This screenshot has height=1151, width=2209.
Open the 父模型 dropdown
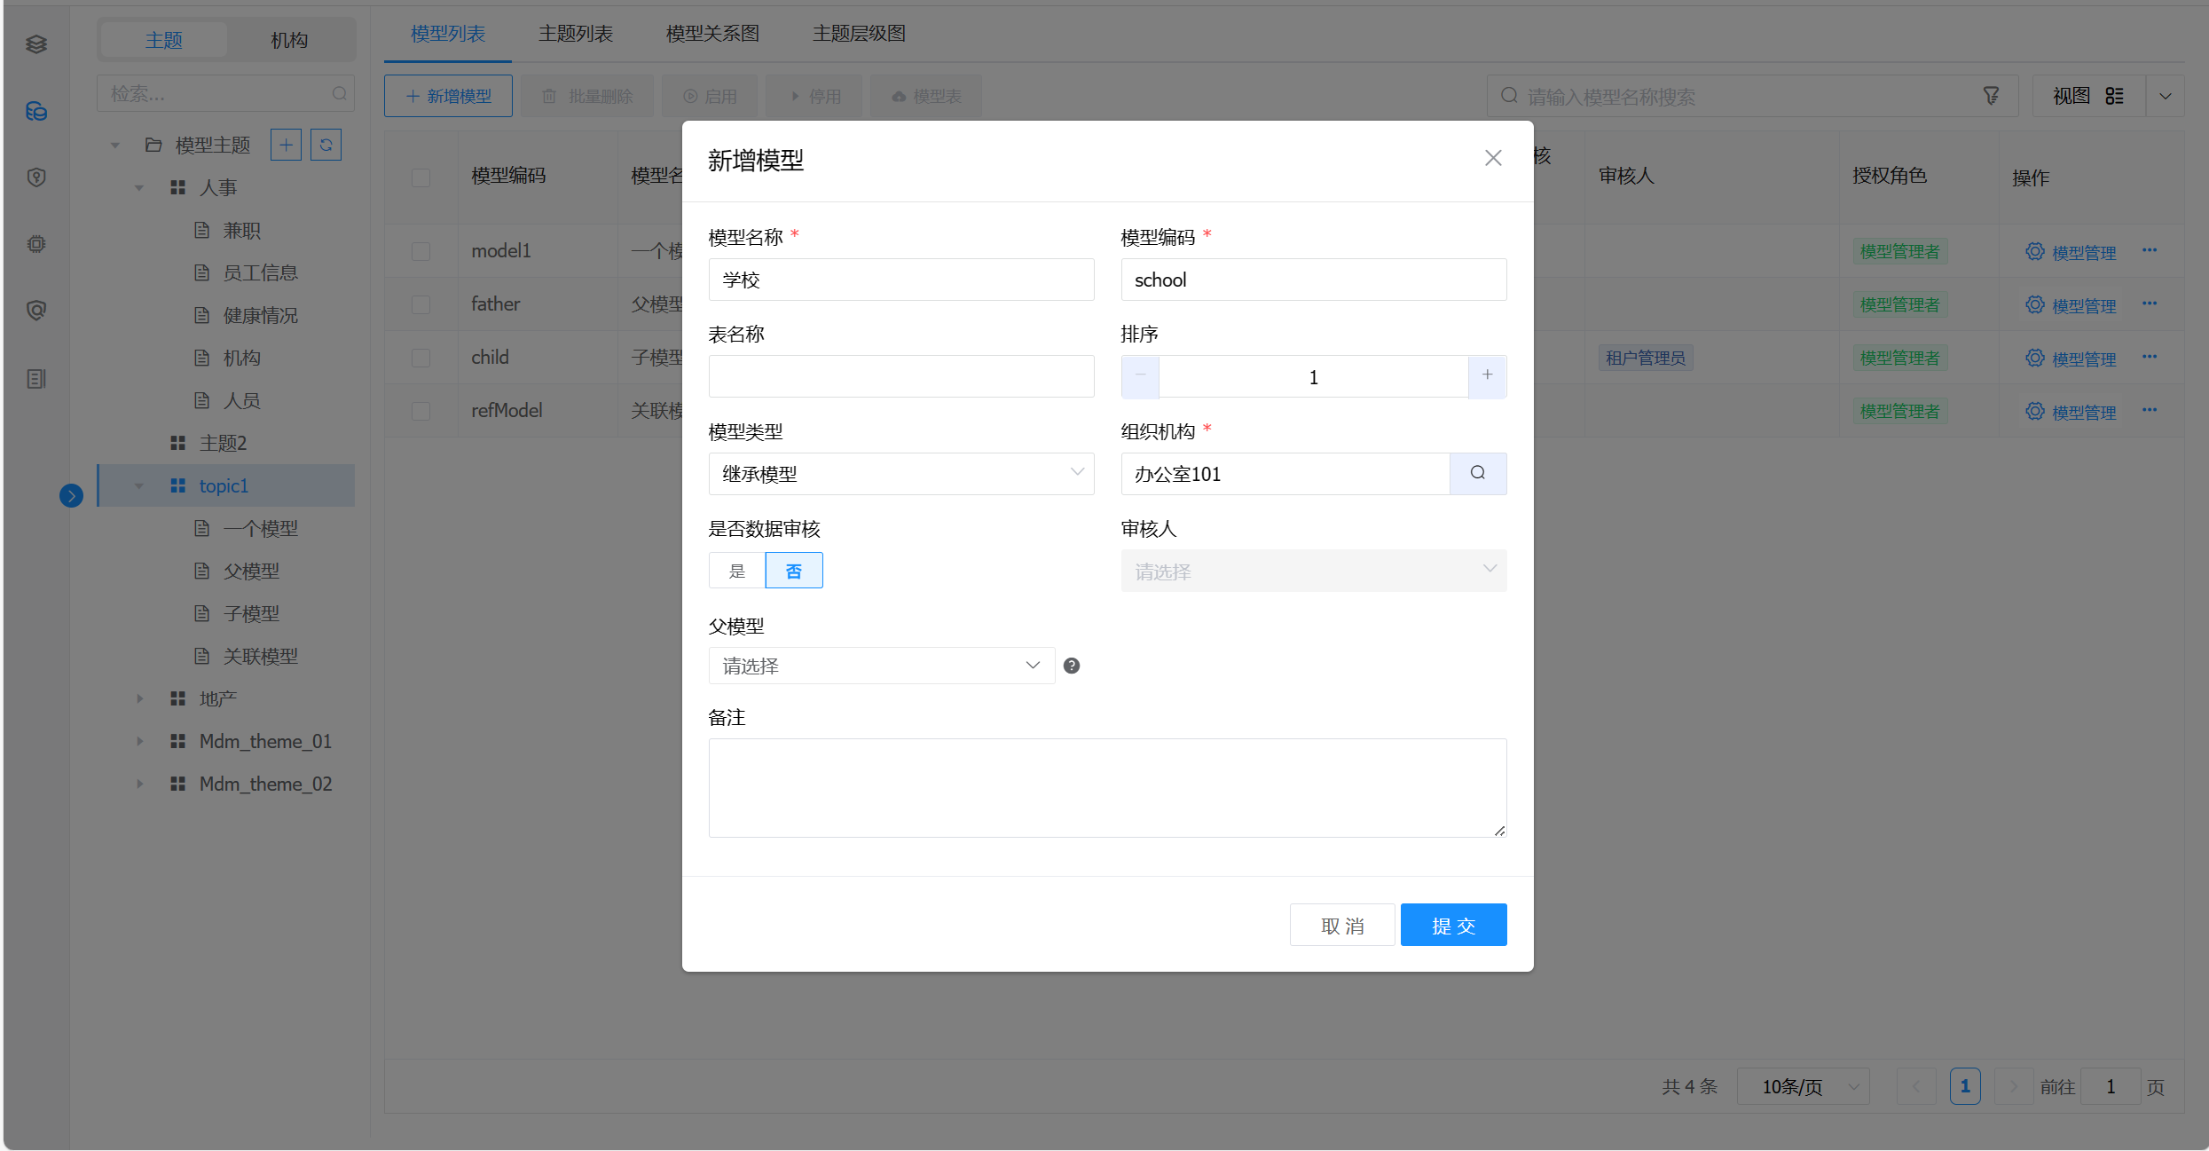point(882,666)
